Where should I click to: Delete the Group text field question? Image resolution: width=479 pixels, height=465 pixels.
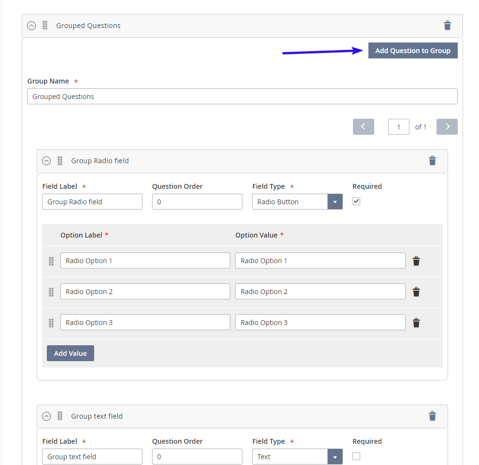point(432,416)
